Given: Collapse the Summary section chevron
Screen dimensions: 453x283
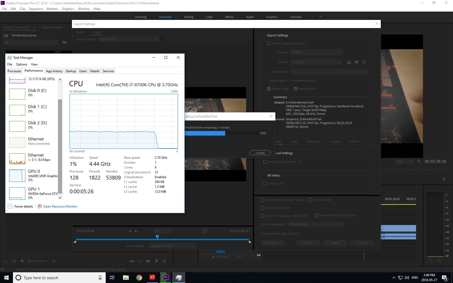Looking at the screenshot, I should [270, 97].
